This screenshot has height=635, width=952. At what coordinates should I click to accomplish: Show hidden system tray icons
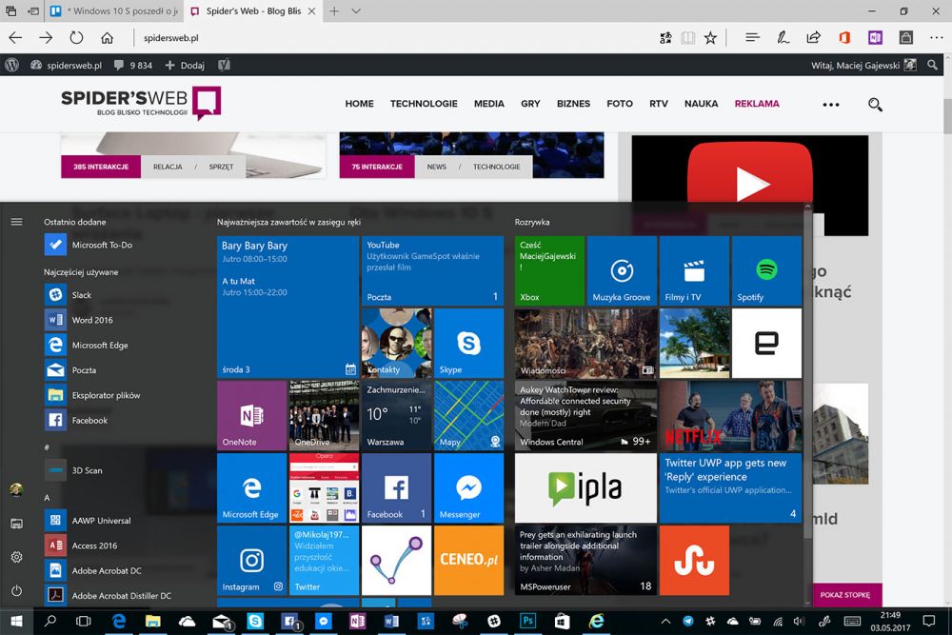665,621
